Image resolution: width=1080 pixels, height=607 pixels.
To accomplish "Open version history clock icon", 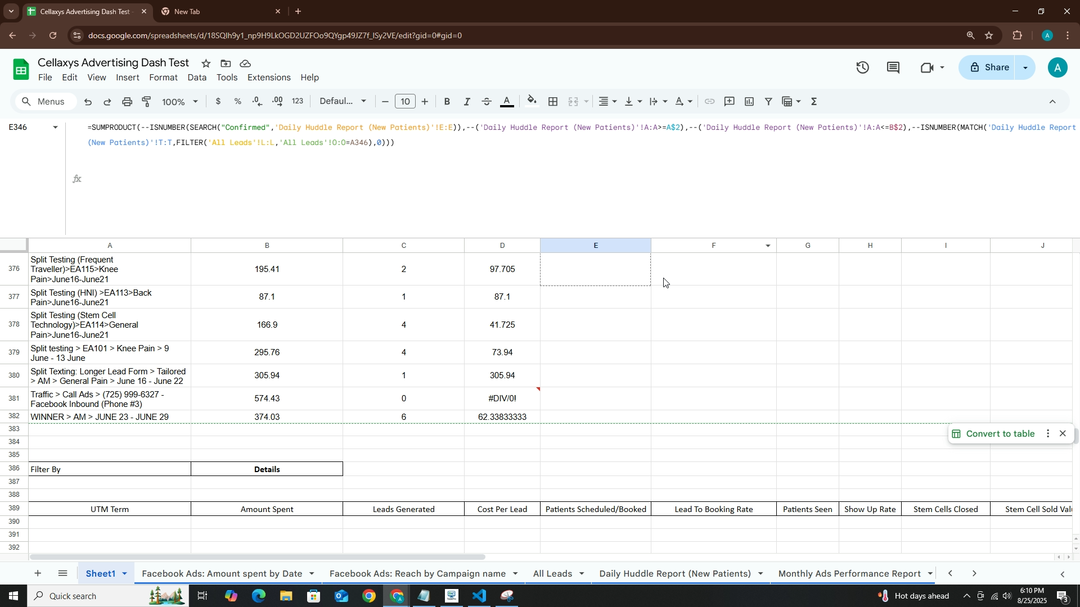I will click(862, 68).
